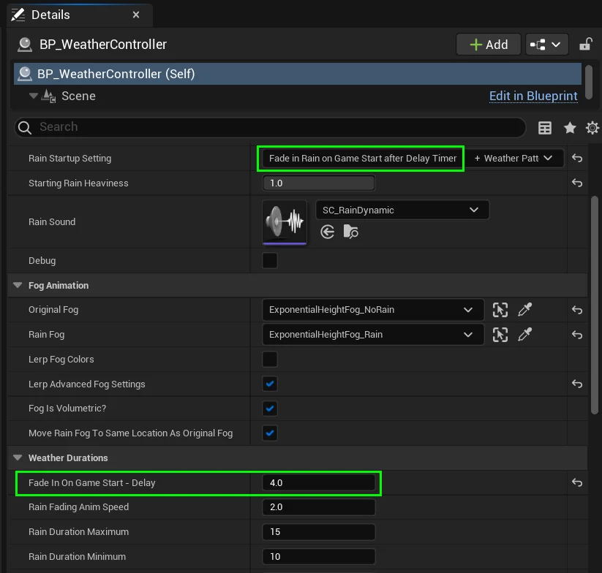The image size is (602, 573).
Task: Click the Add component button
Action: coord(488,45)
